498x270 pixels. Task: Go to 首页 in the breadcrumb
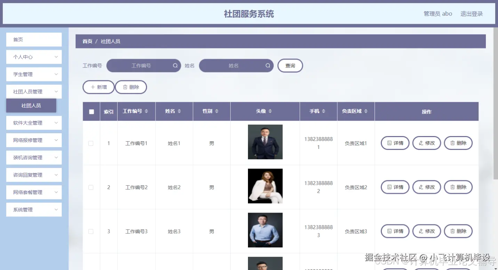click(87, 41)
